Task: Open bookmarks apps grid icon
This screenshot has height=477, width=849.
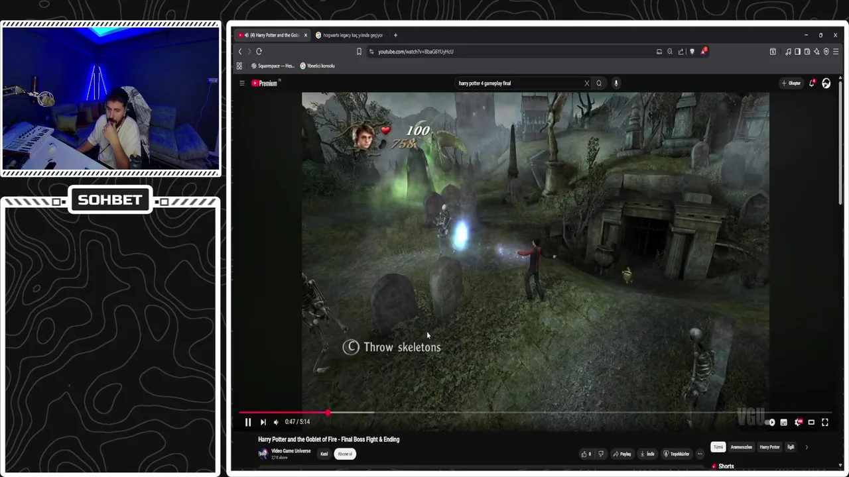Action: coord(239,66)
